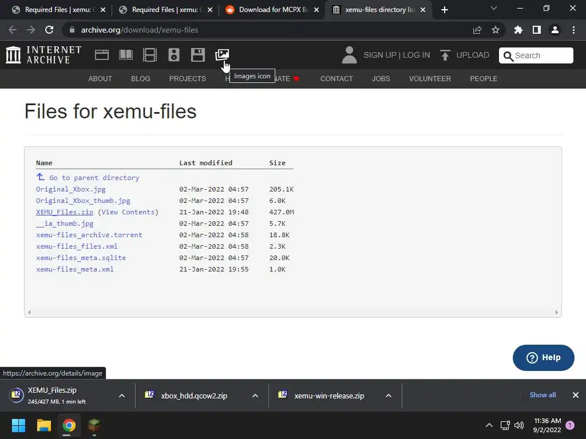Open Original_Xbox.jpg file link
This screenshot has width=586, height=439.
70,189
